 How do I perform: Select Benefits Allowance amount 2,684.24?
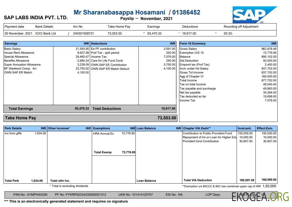point(83,61)
